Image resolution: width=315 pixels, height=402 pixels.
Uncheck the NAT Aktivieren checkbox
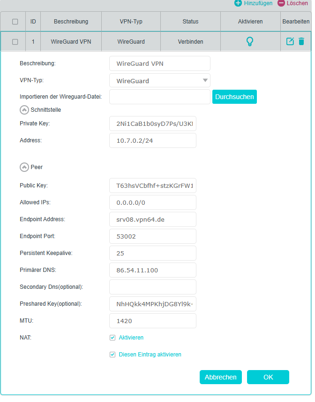[x=112, y=338]
